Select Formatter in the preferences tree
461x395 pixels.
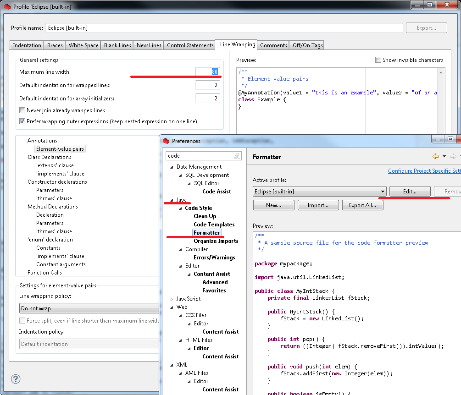207,233
